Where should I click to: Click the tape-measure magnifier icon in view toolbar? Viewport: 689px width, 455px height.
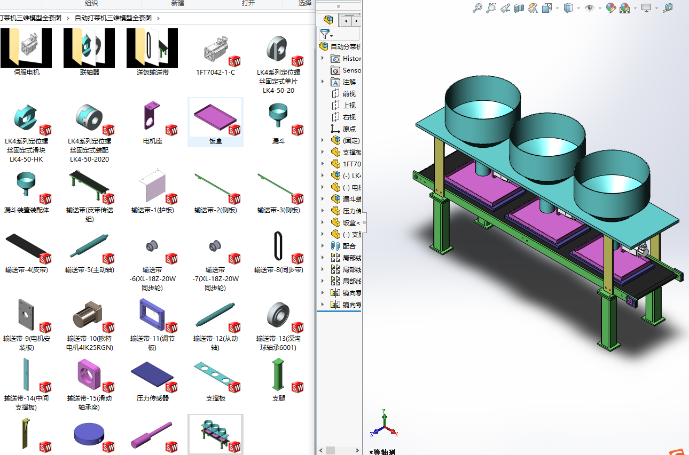tap(668, 8)
